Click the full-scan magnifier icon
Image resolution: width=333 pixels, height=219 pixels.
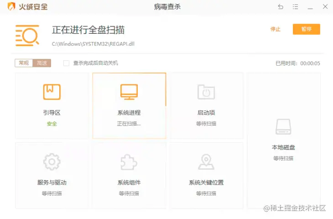(27, 36)
